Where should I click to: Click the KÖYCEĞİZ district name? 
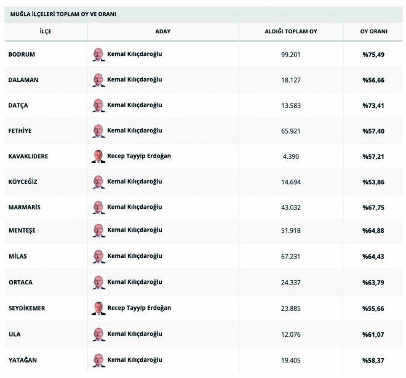tap(23, 182)
